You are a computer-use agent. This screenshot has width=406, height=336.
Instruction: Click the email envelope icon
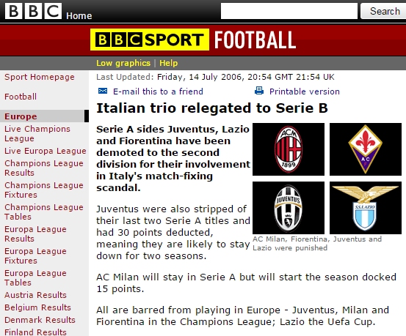click(x=103, y=91)
